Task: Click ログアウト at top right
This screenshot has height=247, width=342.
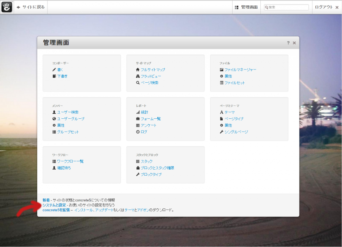Action: click(323, 7)
